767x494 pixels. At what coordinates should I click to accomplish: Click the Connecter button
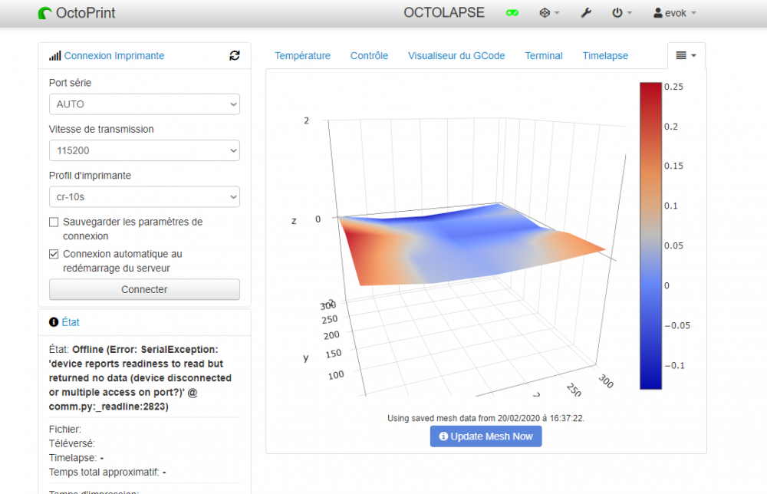click(x=144, y=289)
